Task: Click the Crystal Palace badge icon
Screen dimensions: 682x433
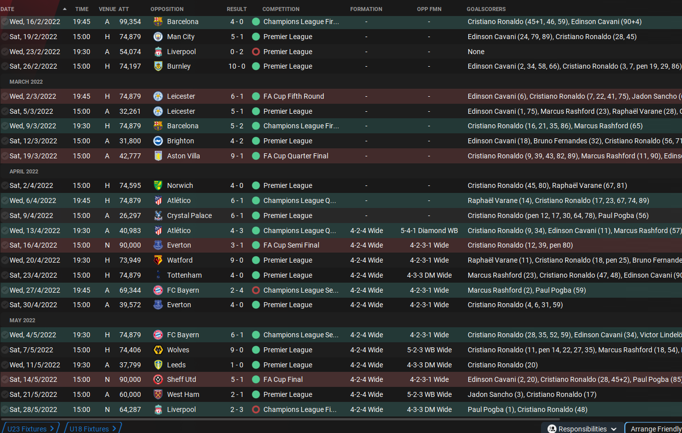Action: pyautogui.click(x=158, y=215)
